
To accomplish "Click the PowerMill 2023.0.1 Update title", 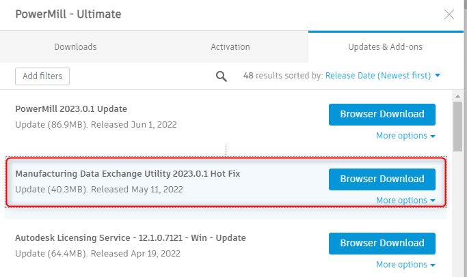I will (x=71, y=109).
